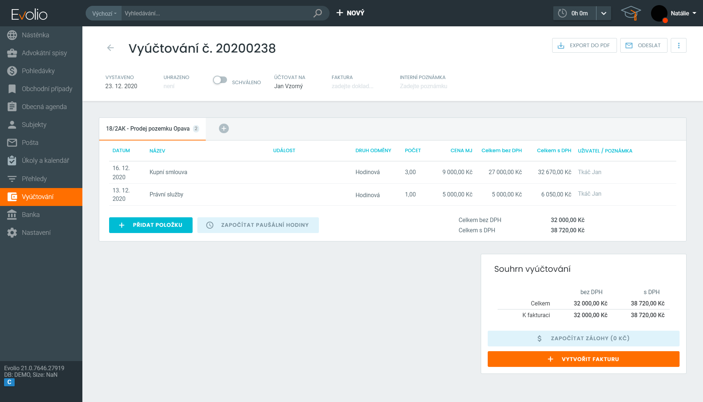Expand the timer dropdown arrow
703x402 pixels.
604,14
